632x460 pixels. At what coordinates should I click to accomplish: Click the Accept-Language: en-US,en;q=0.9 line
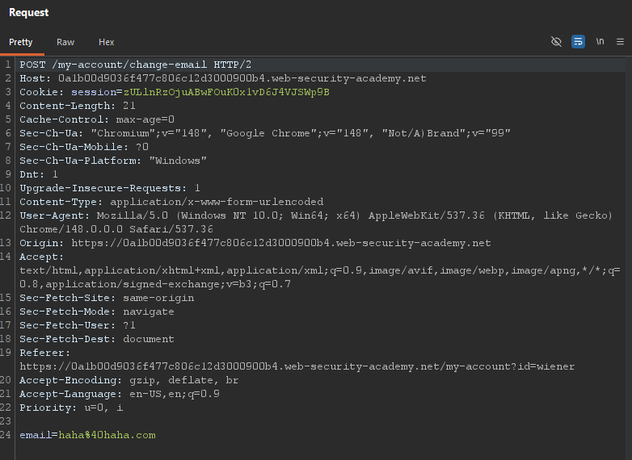pyautogui.click(x=120, y=394)
